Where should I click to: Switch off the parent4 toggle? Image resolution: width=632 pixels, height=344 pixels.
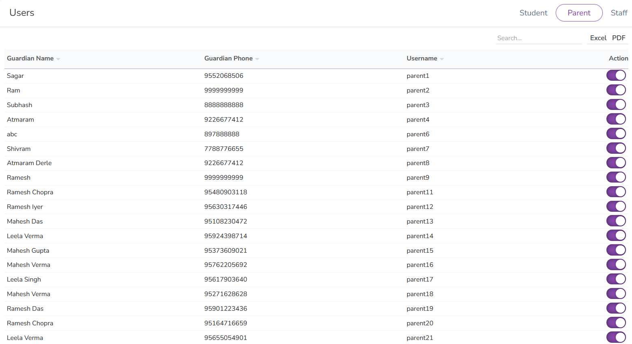pos(616,119)
